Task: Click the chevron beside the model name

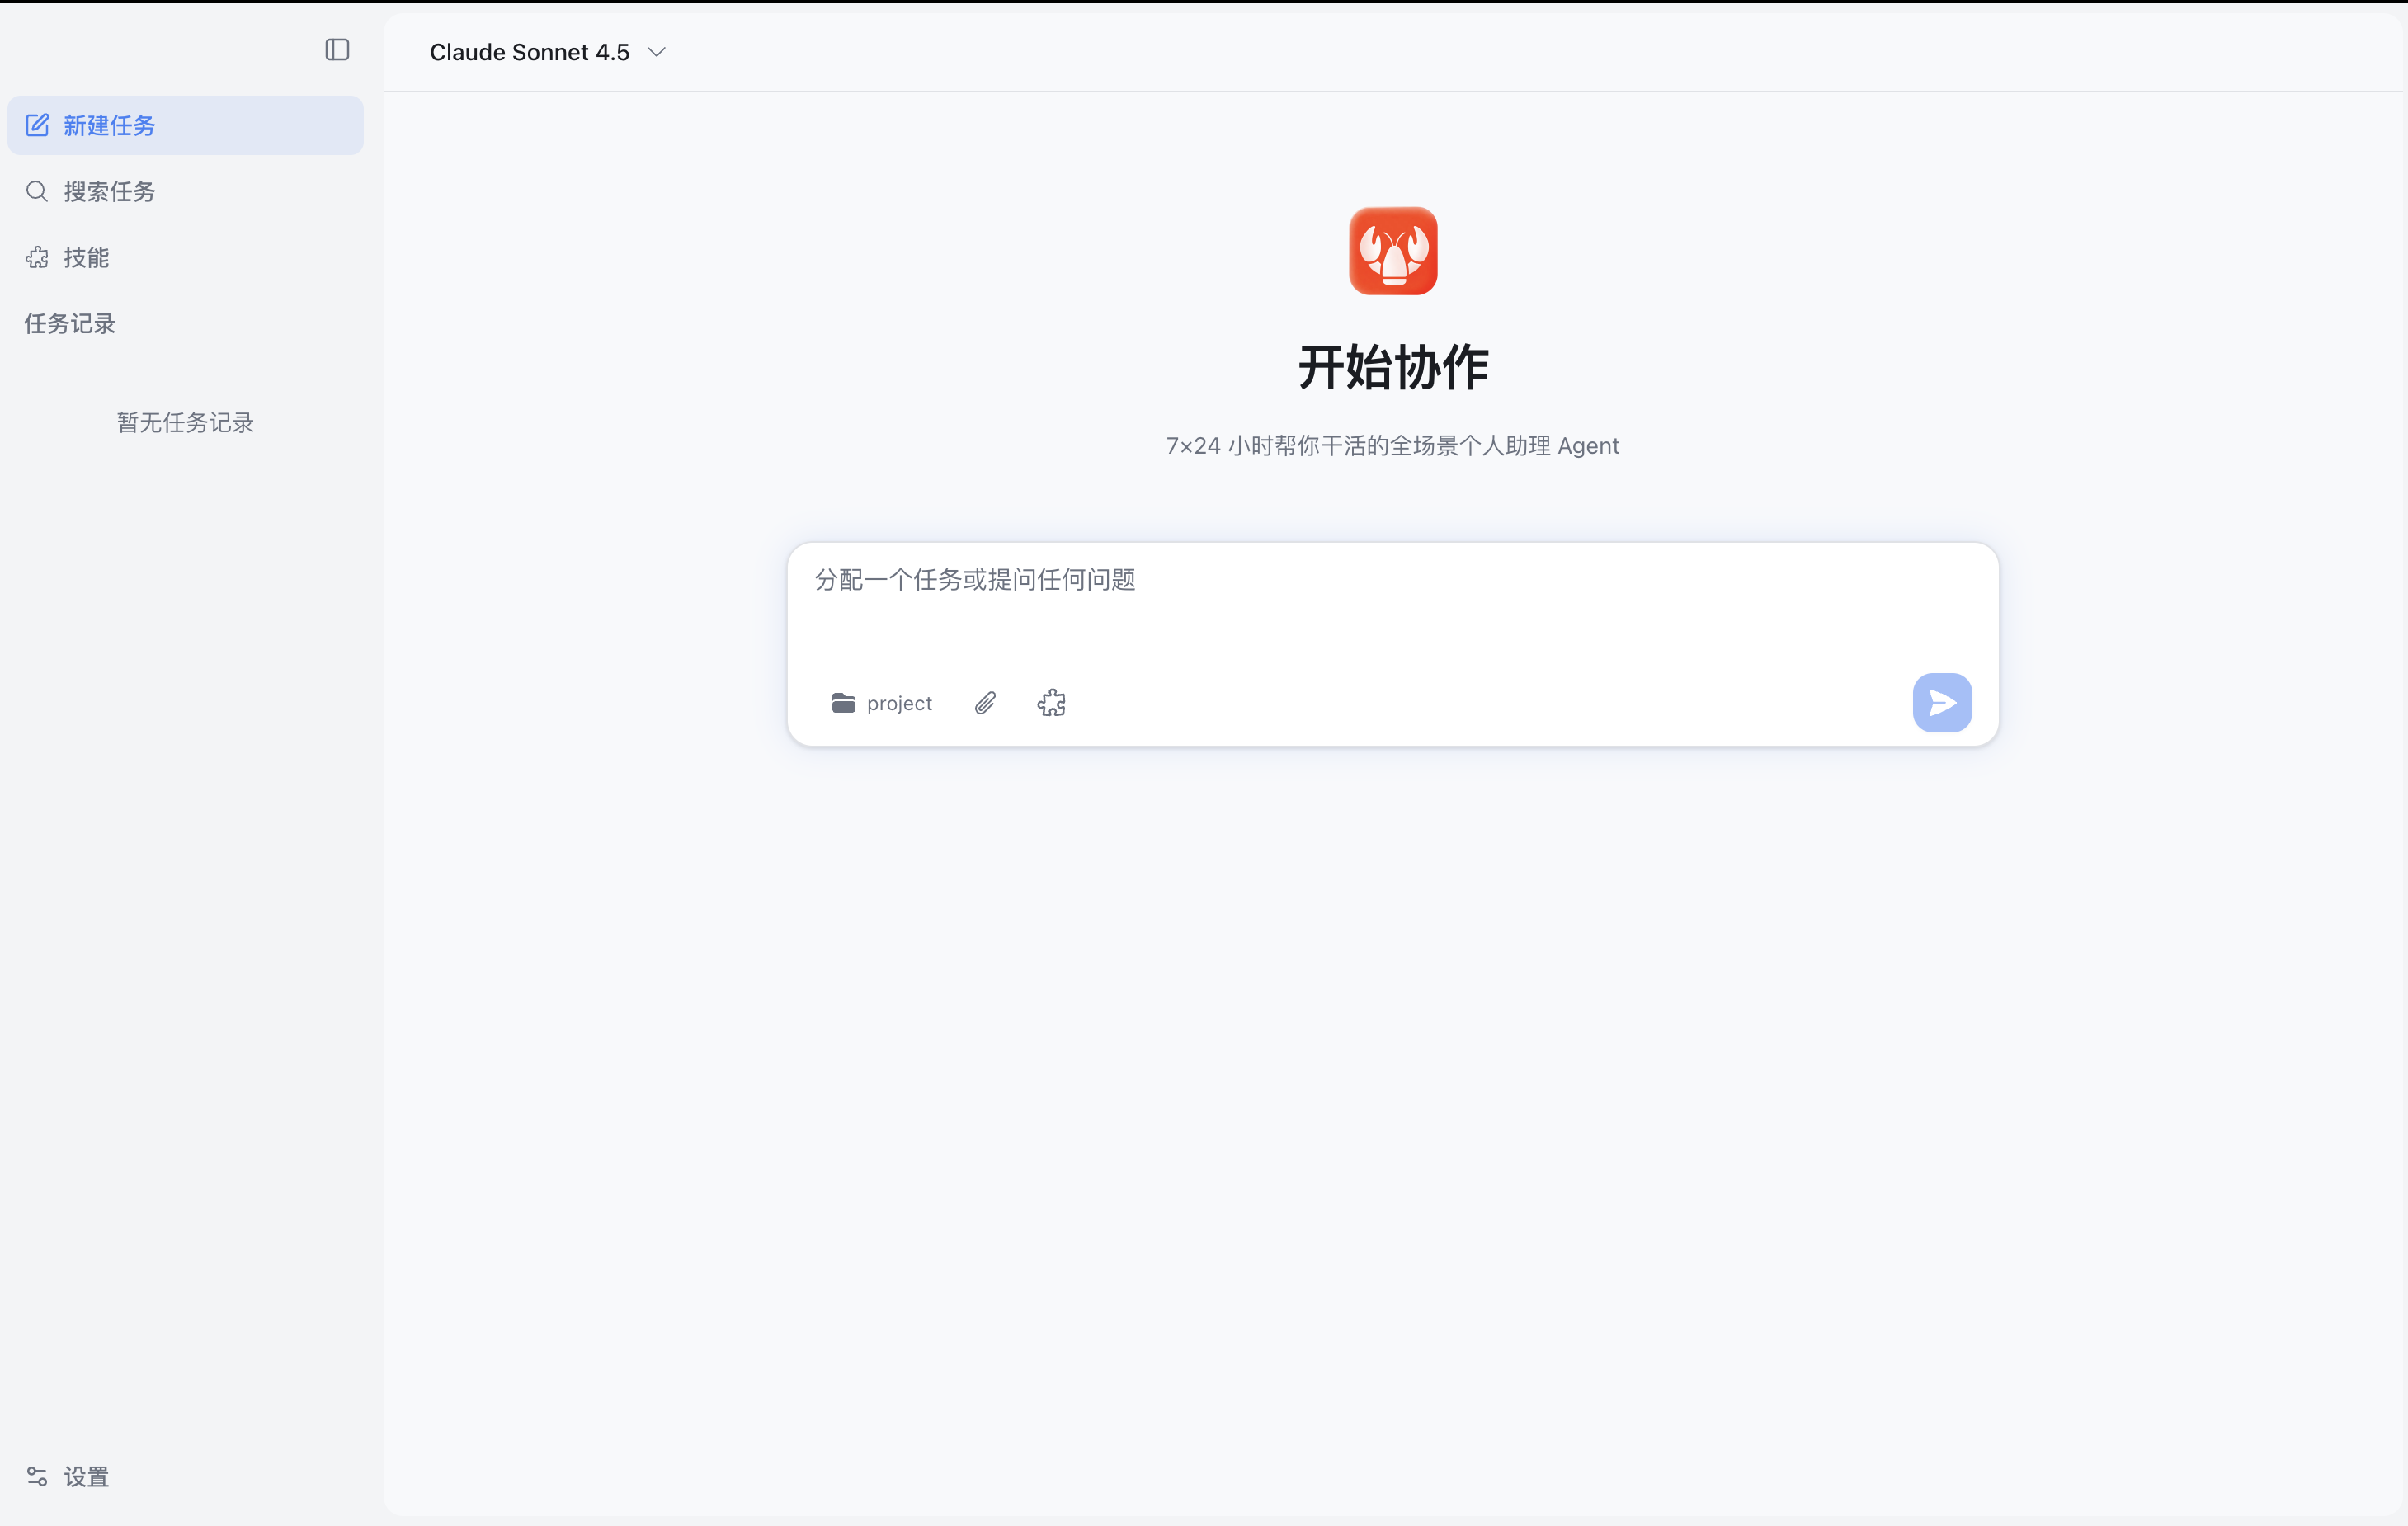Action: point(657,52)
